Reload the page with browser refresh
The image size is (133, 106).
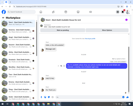click(10, 7)
